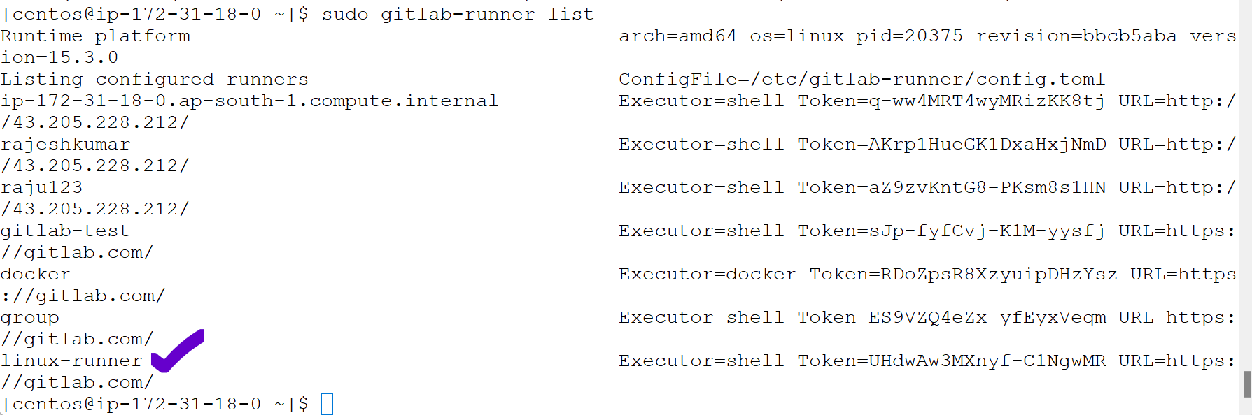Click the ConfigFile path /etc/gitlab-runner/config.toml
The height and width of the screenshot is (415, 1252).
(861, 79)
